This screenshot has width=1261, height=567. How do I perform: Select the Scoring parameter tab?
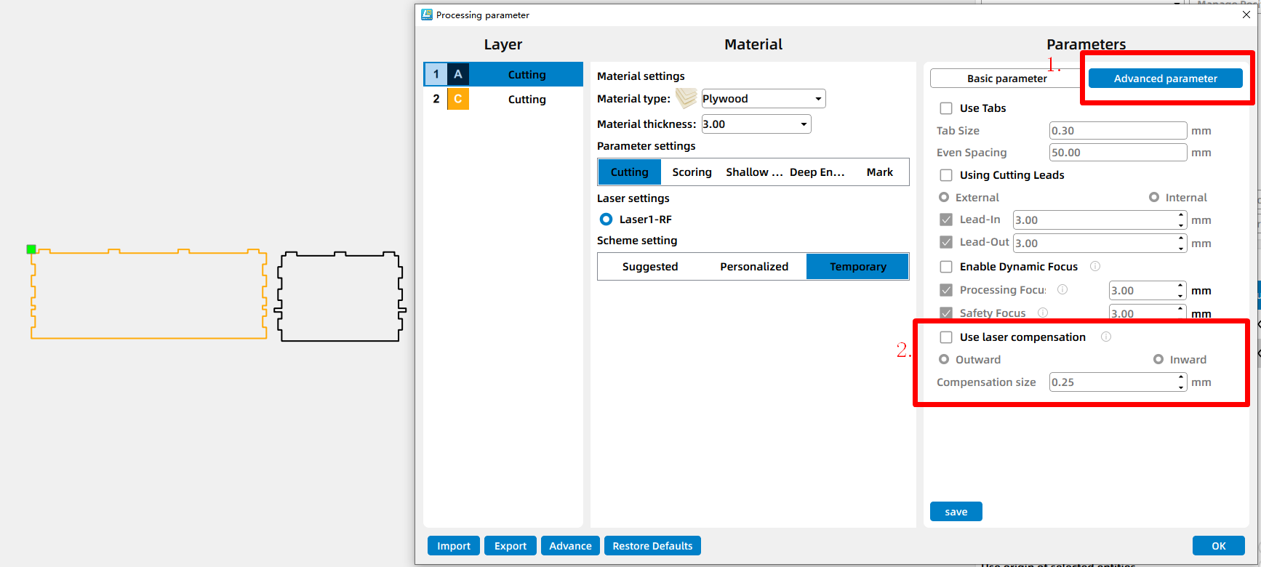click(x=692, y=172)
